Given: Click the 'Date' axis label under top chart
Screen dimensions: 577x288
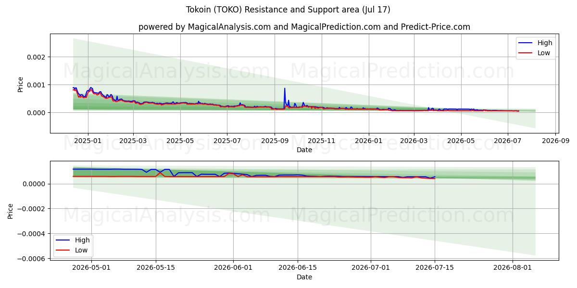Looking at the screenshot, I should pyautogui.click(x=304, y=150).
